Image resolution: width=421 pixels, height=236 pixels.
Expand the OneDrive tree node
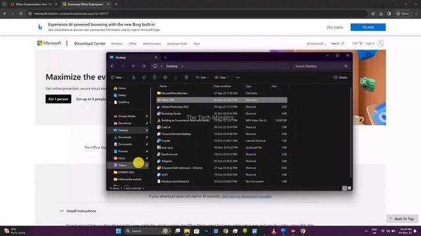(110, 102)
